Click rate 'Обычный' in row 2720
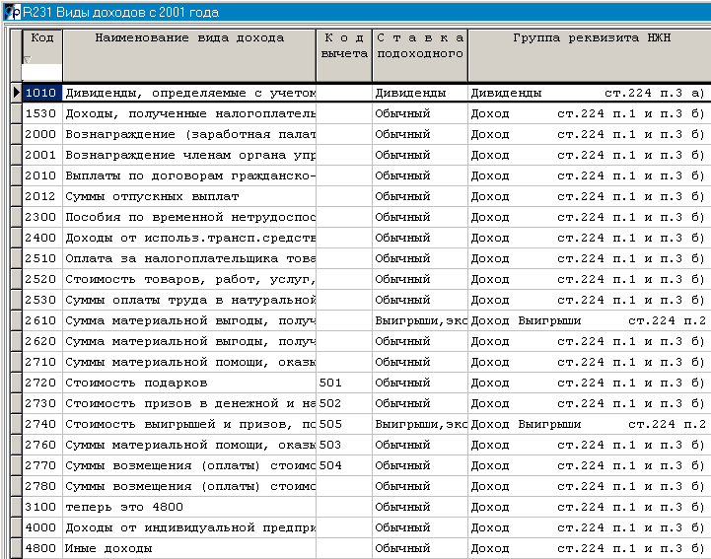 (420, 383)
